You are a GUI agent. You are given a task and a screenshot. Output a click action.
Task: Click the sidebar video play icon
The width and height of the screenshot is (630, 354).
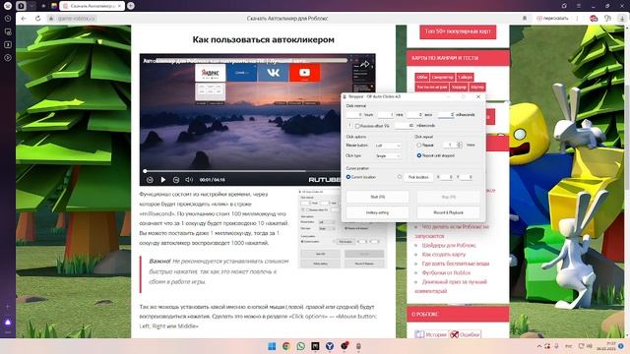(x=8, y=57)
